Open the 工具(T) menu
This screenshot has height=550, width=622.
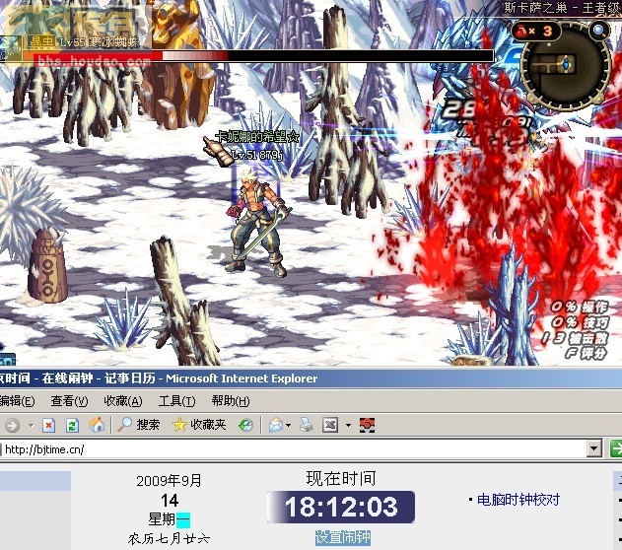[x=176, y=401]
